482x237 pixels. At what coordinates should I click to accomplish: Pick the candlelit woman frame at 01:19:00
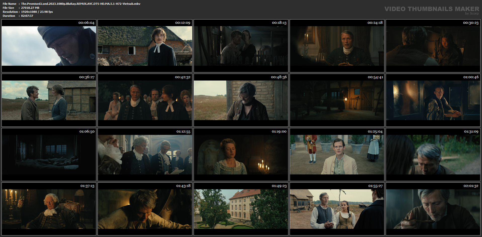241,155
